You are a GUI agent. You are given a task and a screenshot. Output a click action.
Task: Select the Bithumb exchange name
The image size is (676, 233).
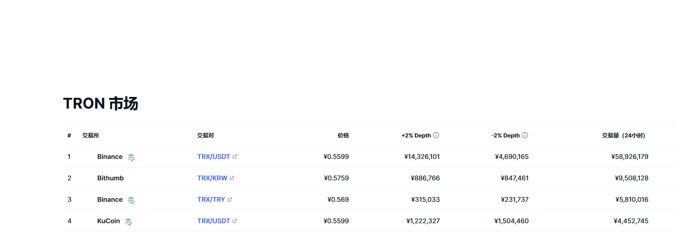click(110, 178)
